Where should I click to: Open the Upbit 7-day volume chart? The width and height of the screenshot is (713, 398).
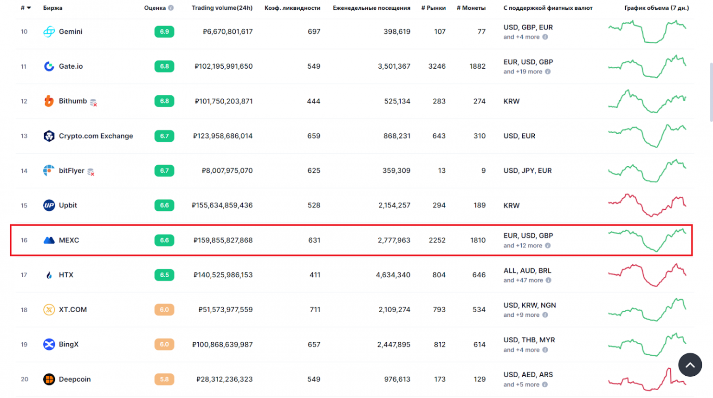pyautogui.click(x=647, y=205)
